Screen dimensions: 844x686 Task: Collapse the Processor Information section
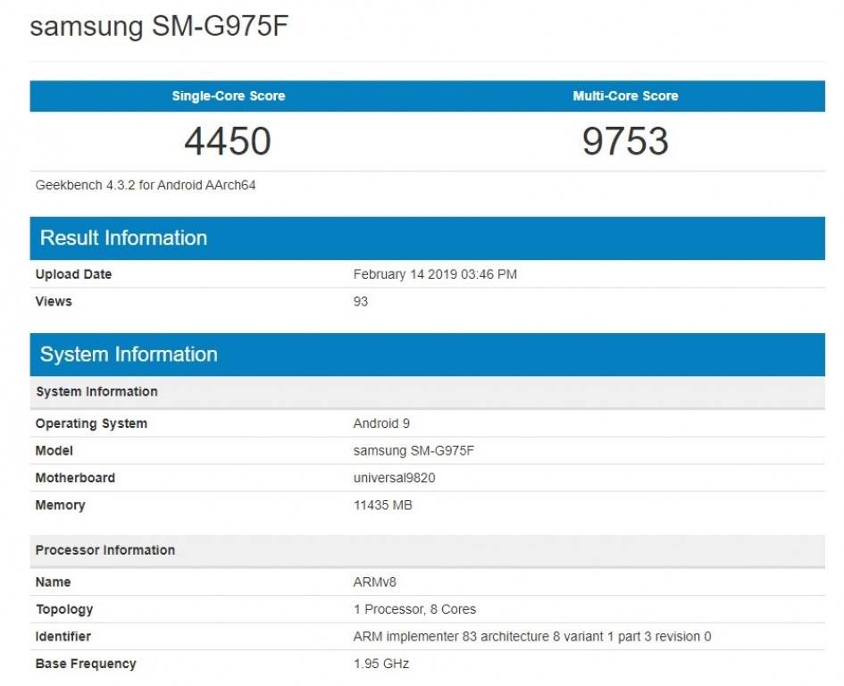coord(104,549)
